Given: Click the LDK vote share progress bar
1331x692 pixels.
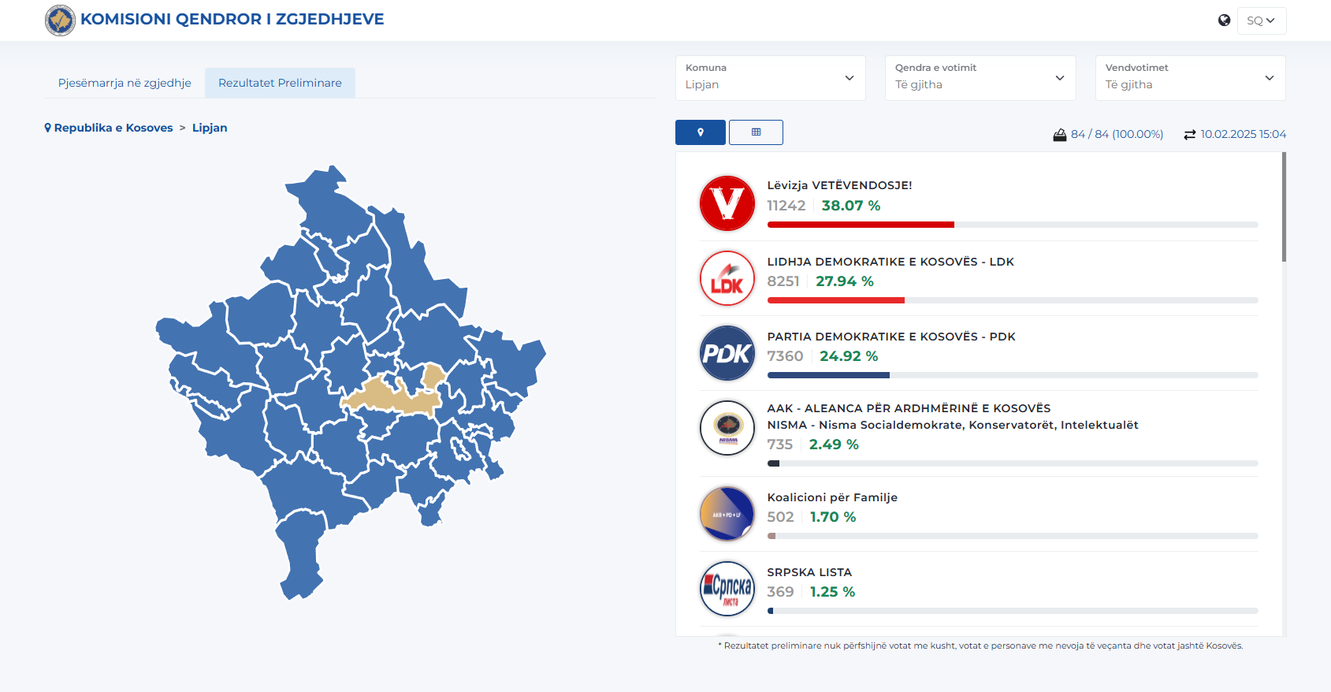Looking at the screenshot, I should [x=1013, y=300].
